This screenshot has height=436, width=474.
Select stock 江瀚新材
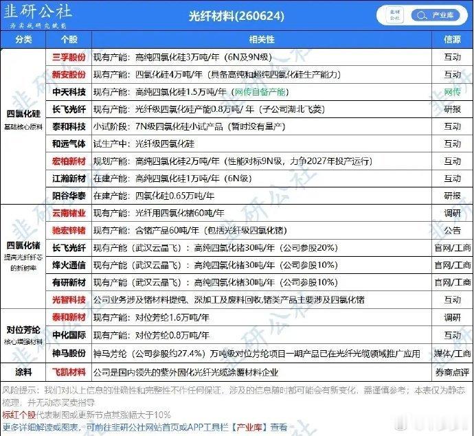pyautogui.click(x=69, y=179)
